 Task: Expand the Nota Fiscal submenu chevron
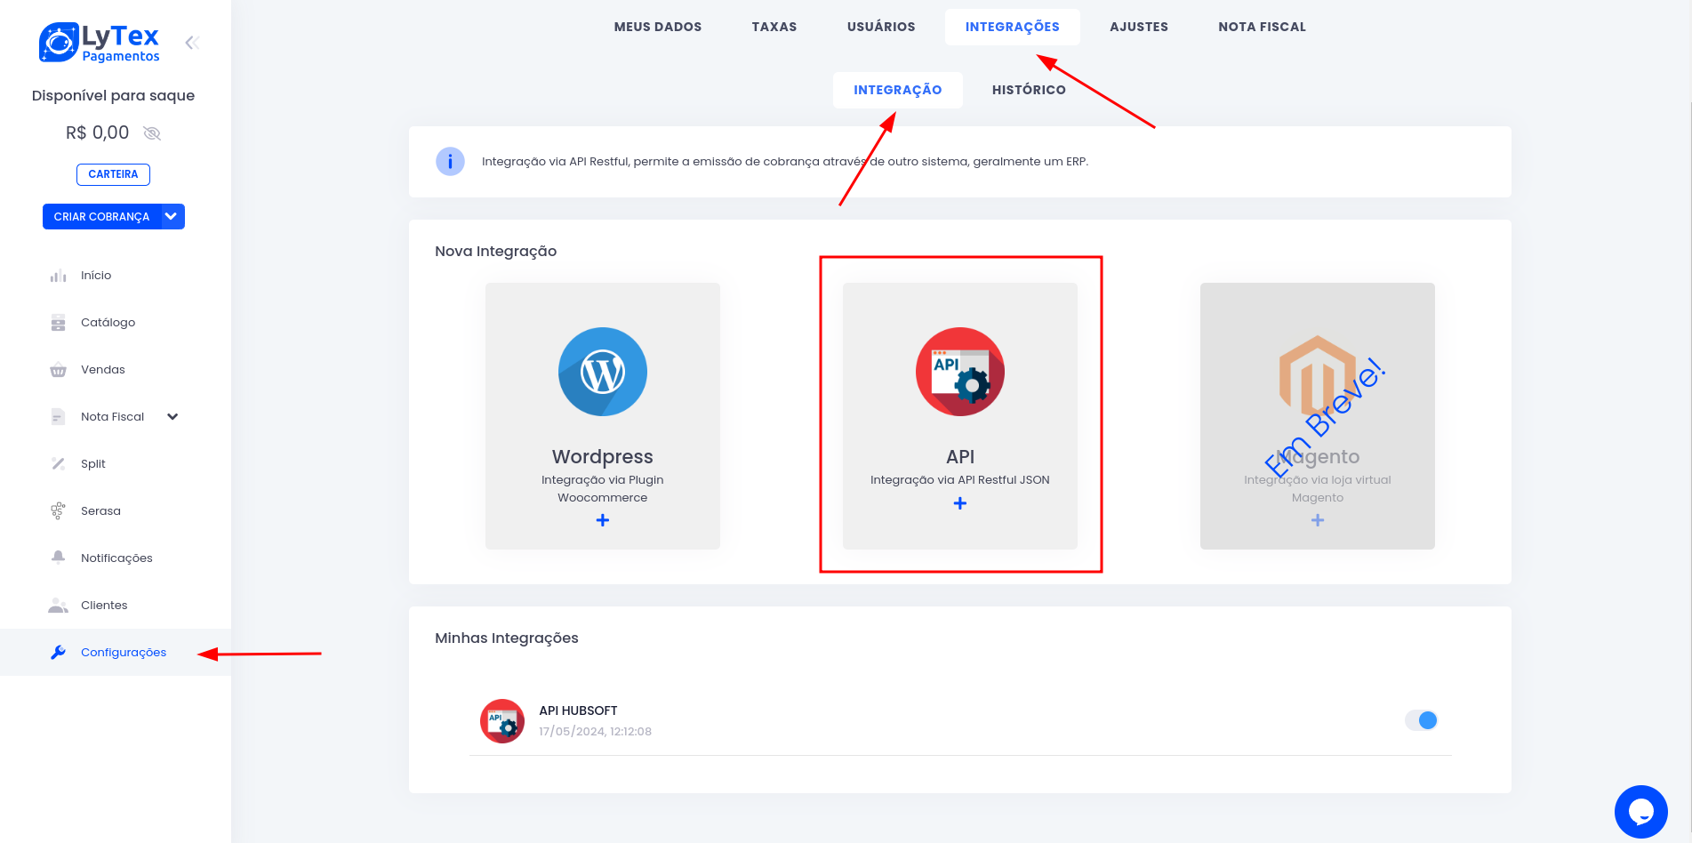tap(172, 417)
